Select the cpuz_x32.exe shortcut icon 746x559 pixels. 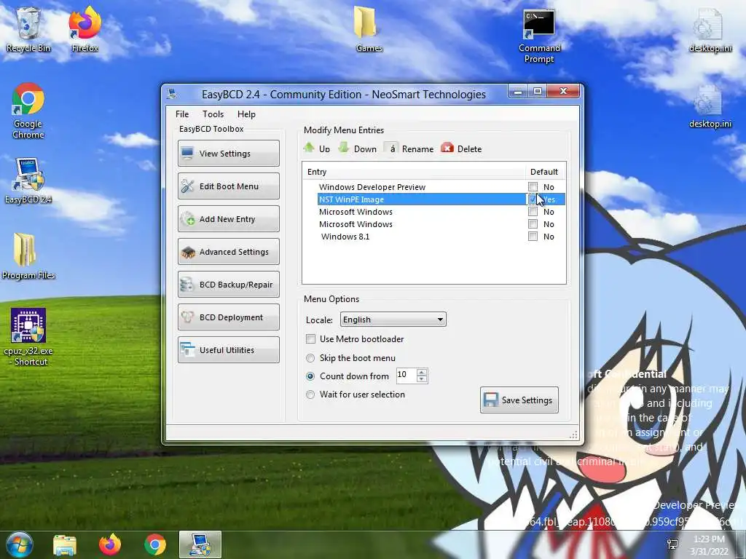point(28,338)
